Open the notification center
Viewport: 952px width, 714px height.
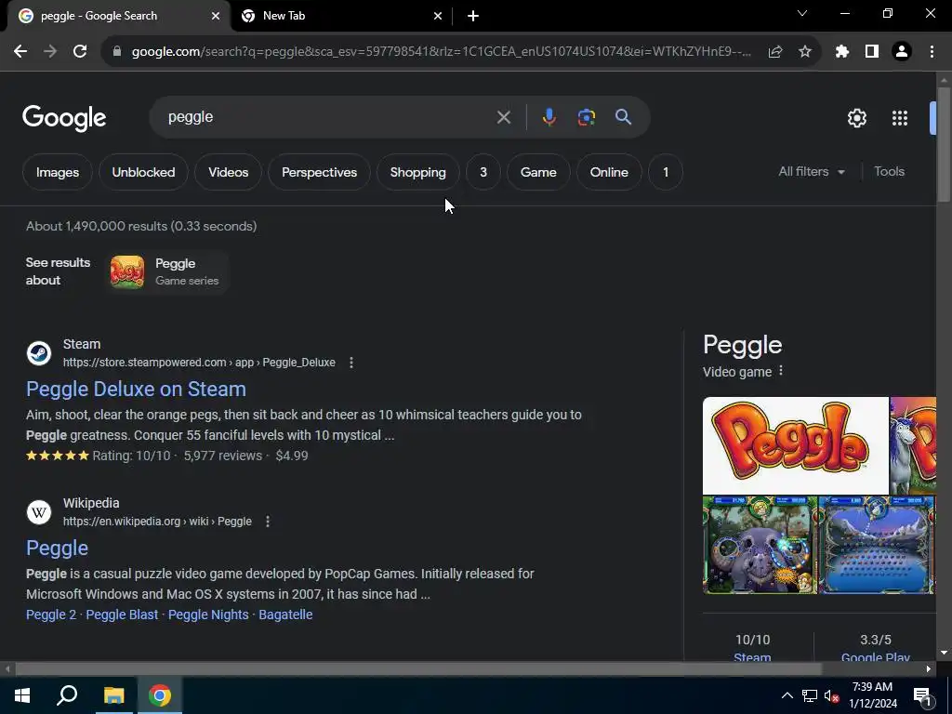click(x=922, y=696)
